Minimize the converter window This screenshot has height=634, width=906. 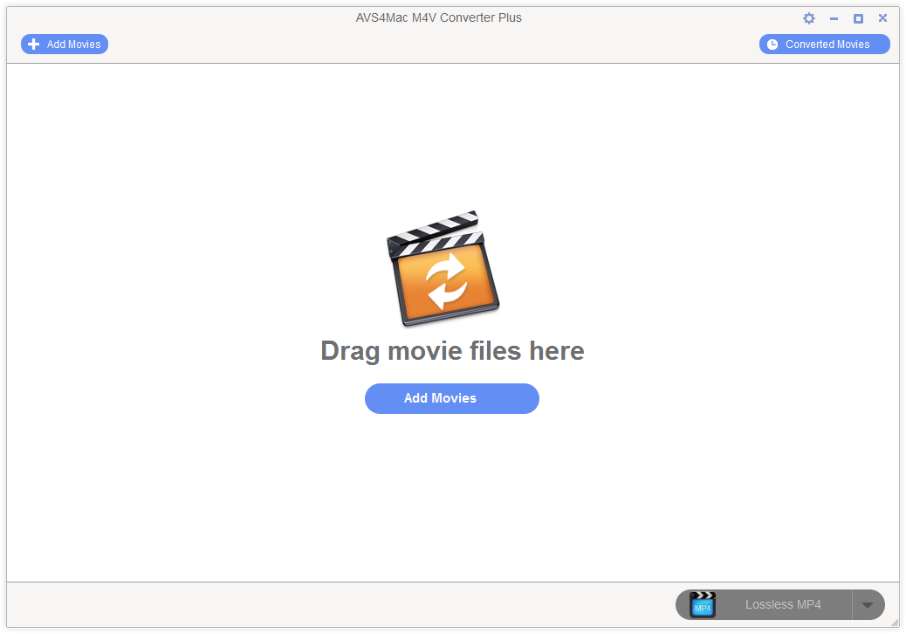coord(834,18)
